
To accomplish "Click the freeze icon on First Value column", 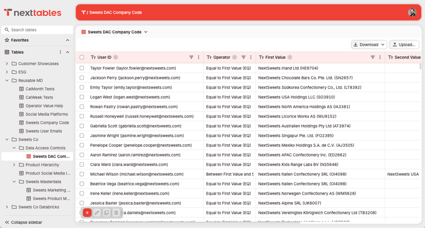I will pyautogui.click(x=290, y=57).
